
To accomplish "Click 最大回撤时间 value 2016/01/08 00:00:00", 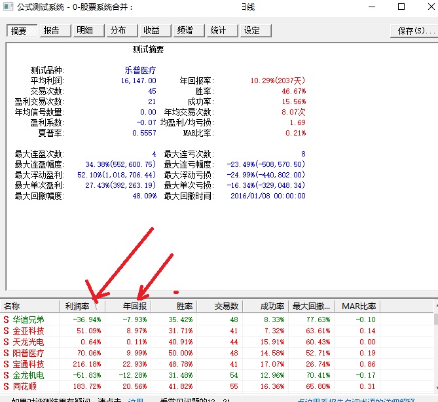I will [268, 196].
